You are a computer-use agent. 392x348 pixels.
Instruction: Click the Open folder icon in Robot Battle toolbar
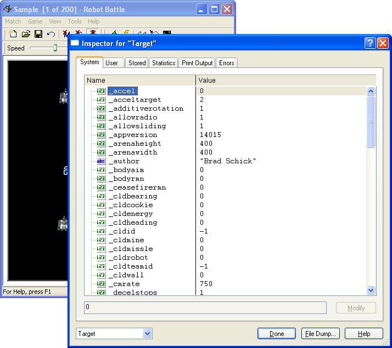(26, 33)
